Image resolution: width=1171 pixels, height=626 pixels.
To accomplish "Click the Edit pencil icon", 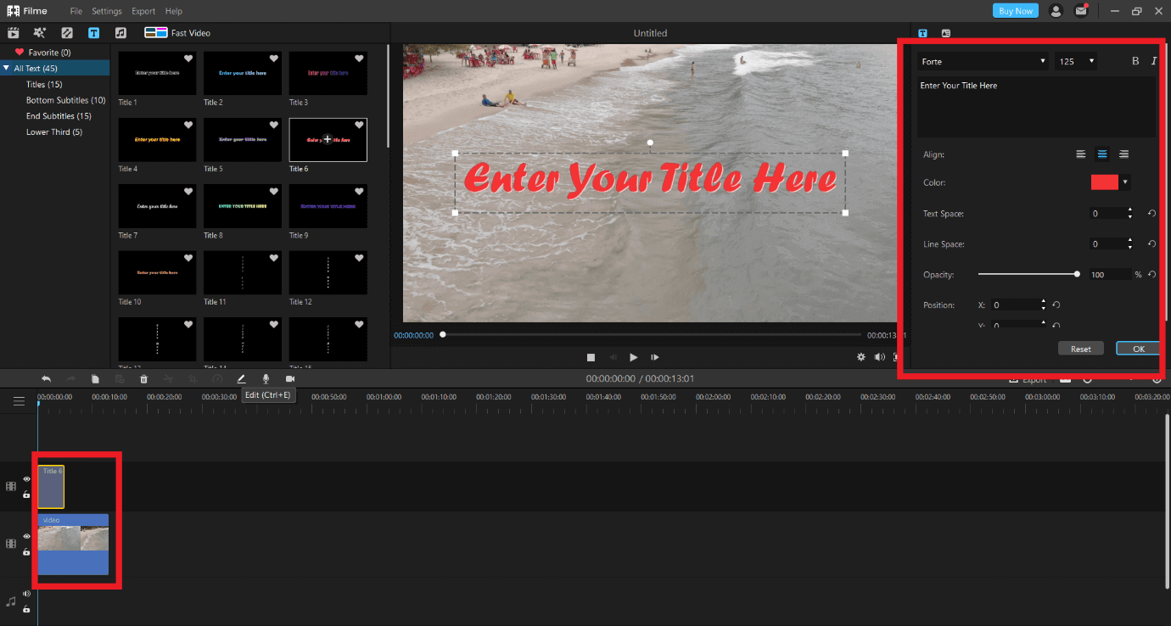I will (241, 379).
